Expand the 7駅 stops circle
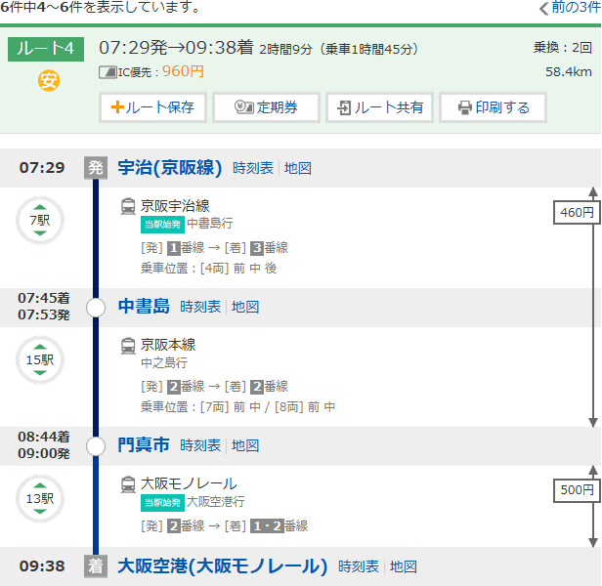This screenshot has width=602, height=586. click(40, 221)
